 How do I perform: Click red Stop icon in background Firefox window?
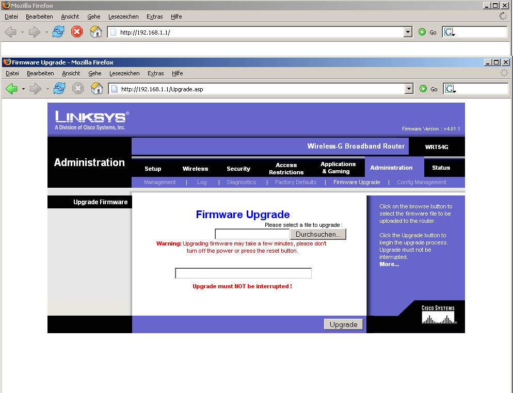coord(77,32)
